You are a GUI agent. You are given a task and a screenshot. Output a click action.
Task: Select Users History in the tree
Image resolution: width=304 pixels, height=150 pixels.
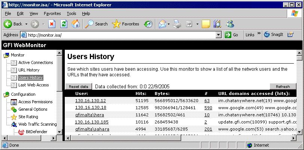coord(30,78)
